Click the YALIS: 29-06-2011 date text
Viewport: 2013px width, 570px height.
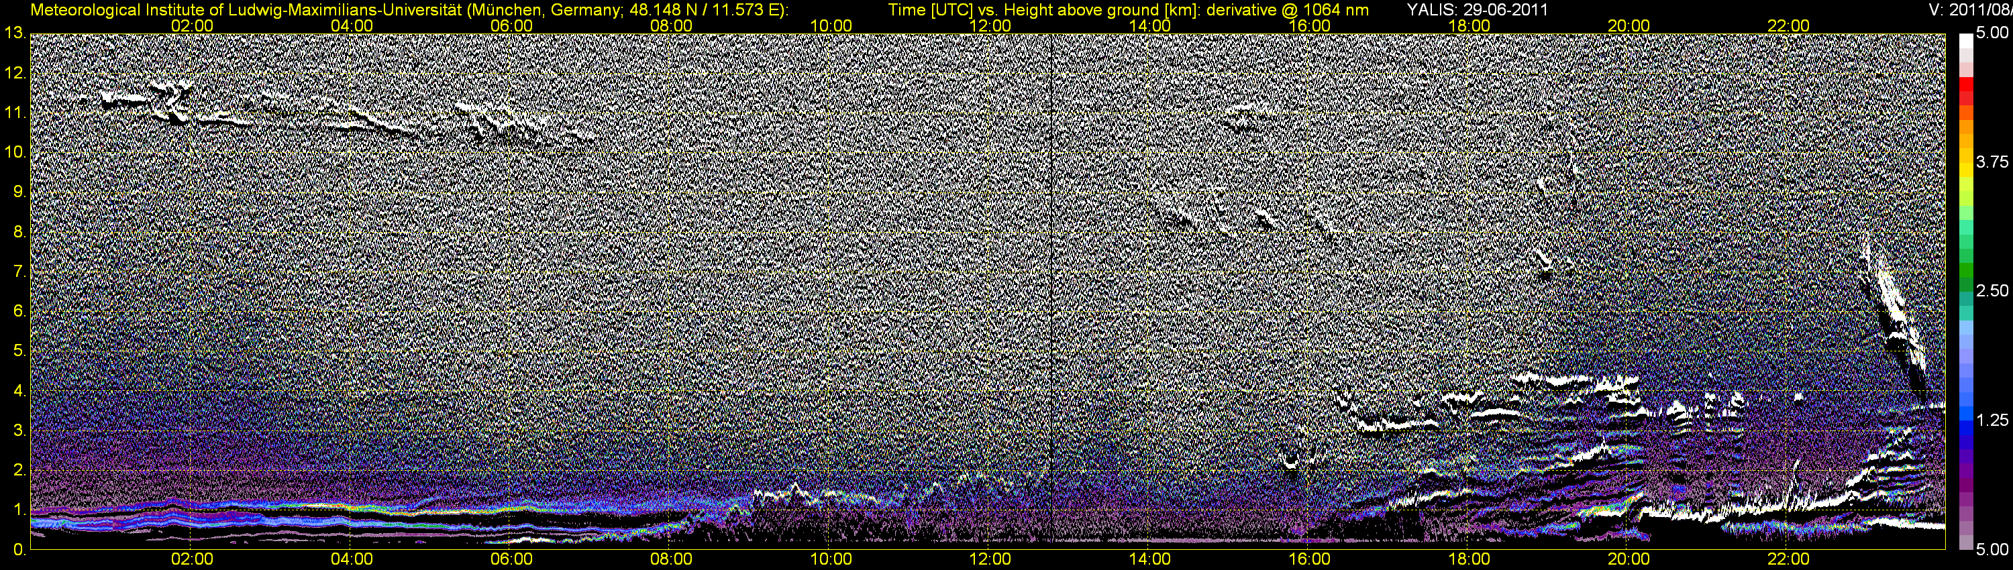1477,10
